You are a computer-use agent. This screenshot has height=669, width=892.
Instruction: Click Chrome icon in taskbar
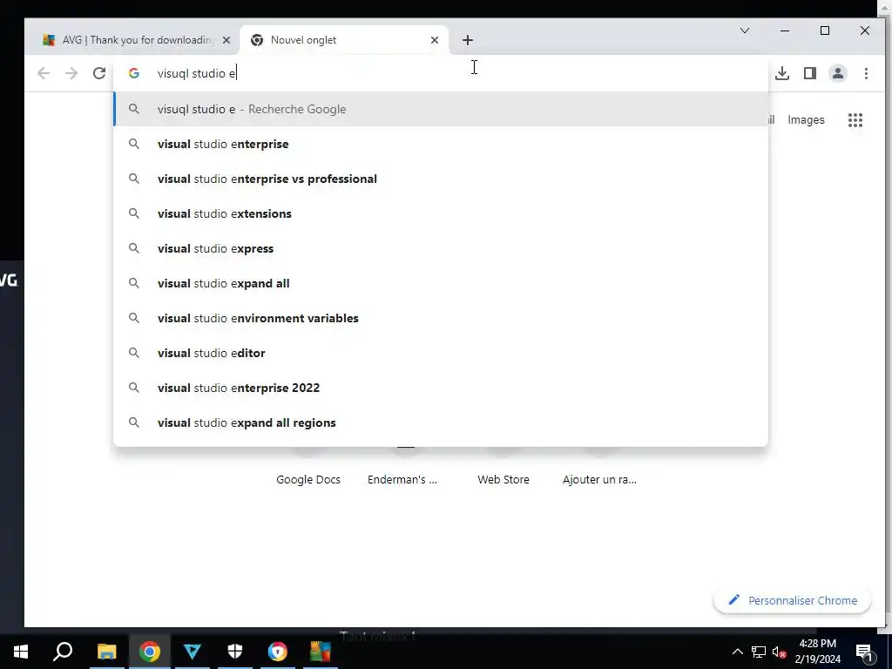click(150, 652)
